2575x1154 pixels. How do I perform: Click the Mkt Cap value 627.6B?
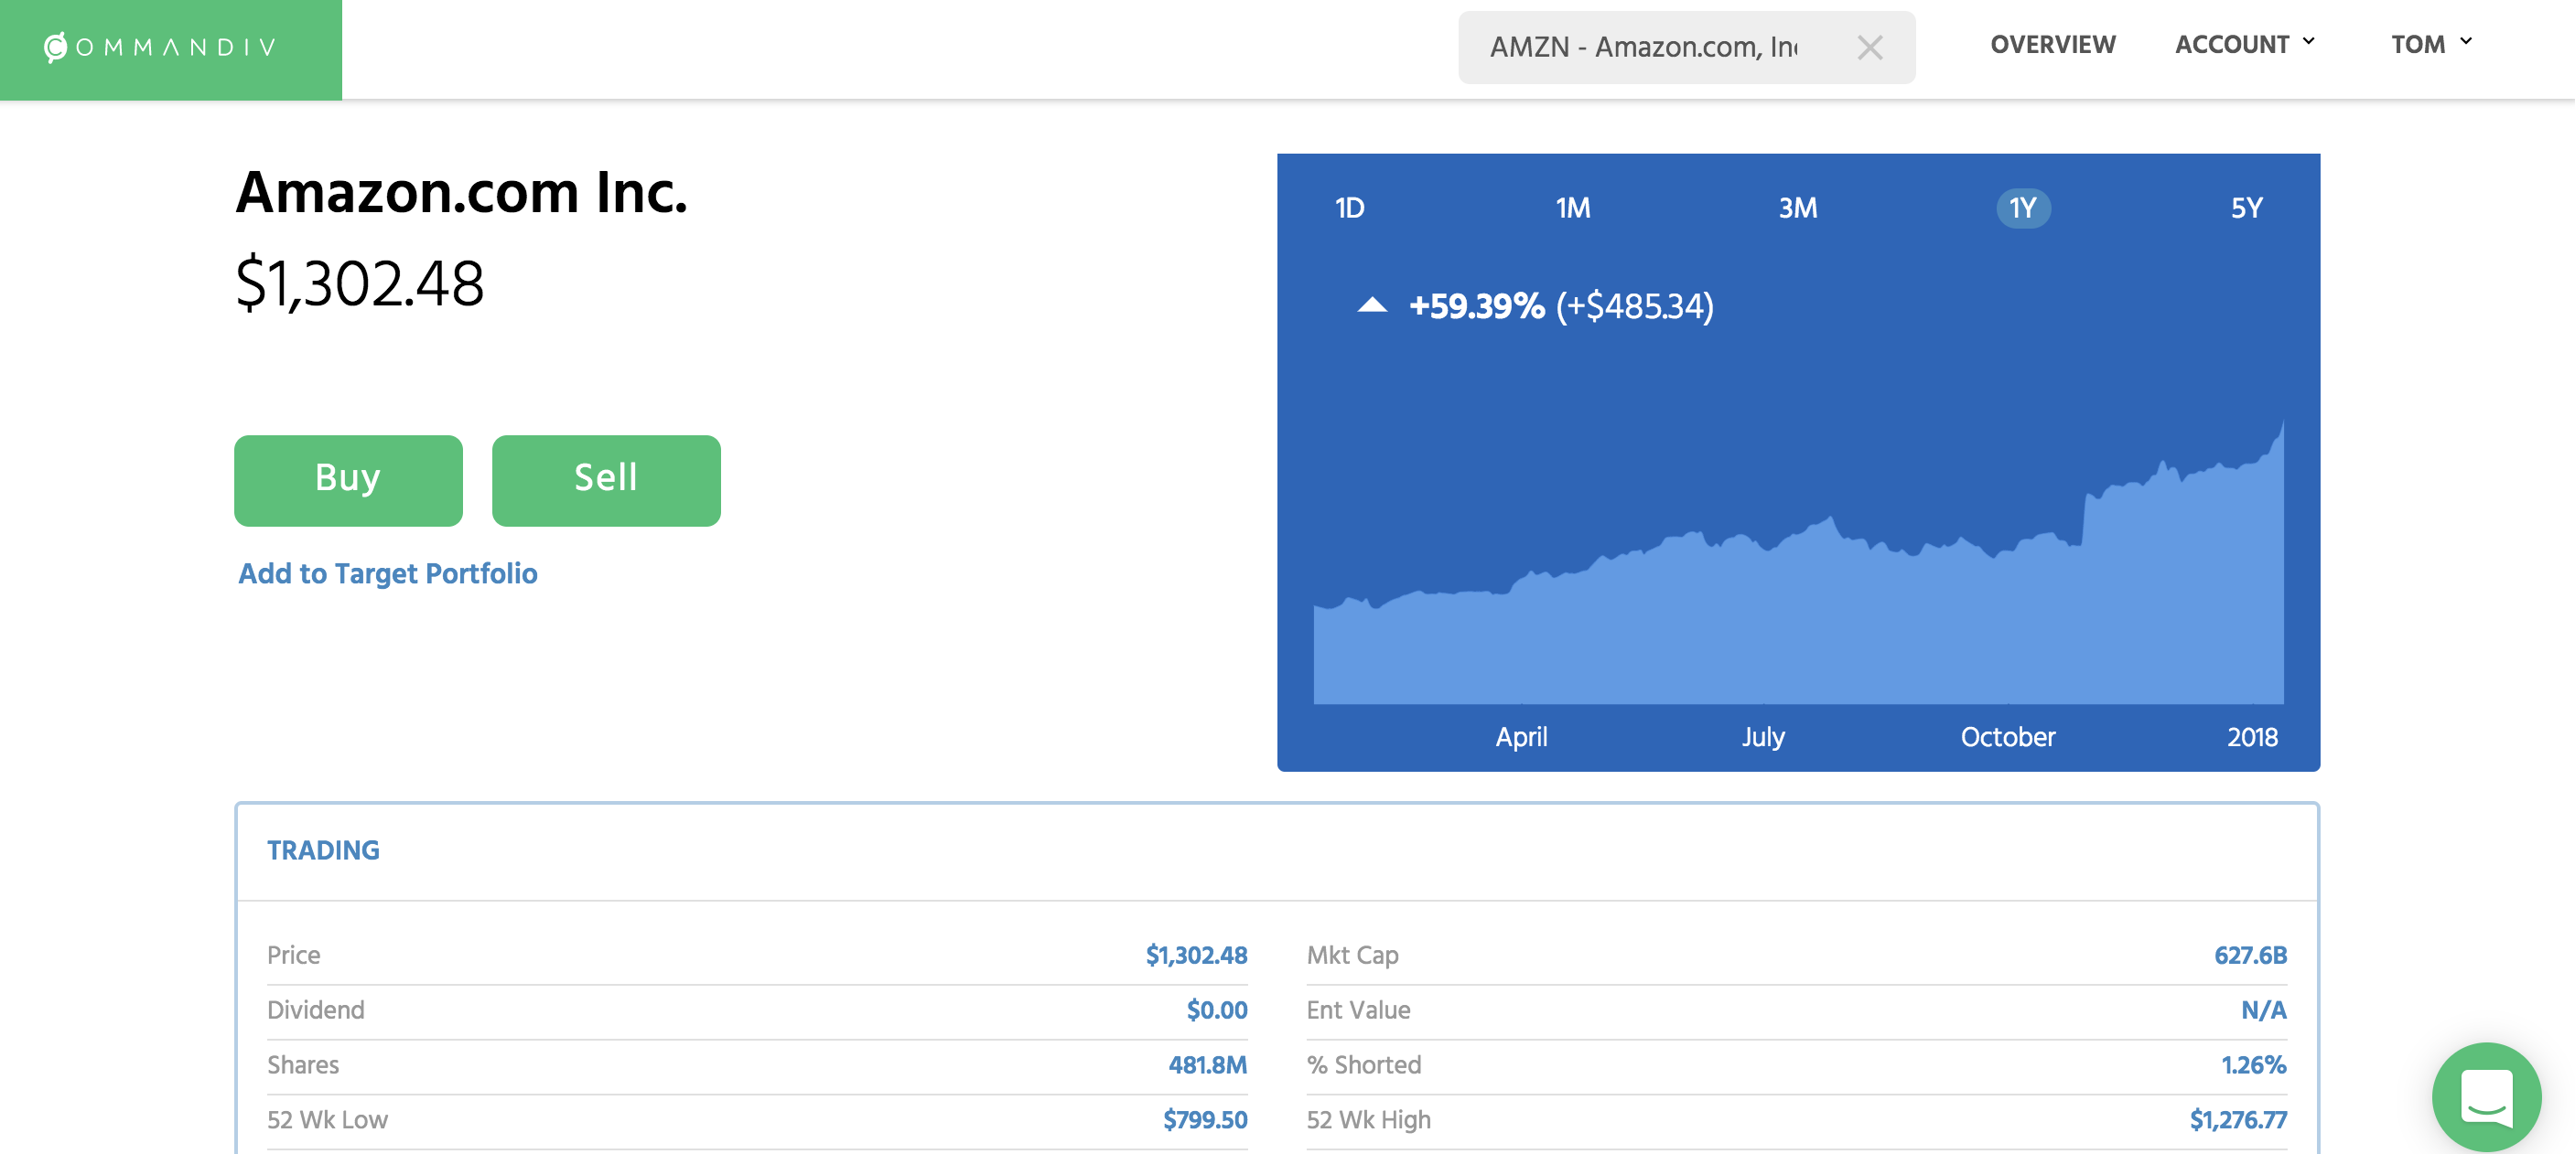tap(2249, 956)
